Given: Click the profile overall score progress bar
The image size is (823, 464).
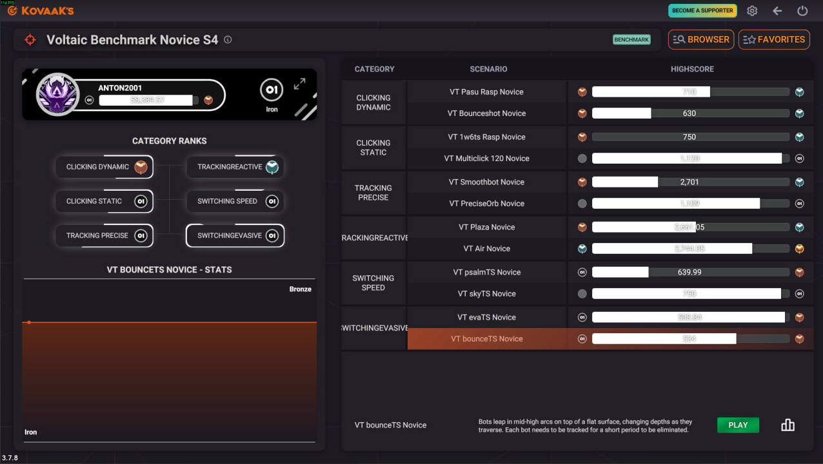Looking at the screenshot, I should (149, 101).
